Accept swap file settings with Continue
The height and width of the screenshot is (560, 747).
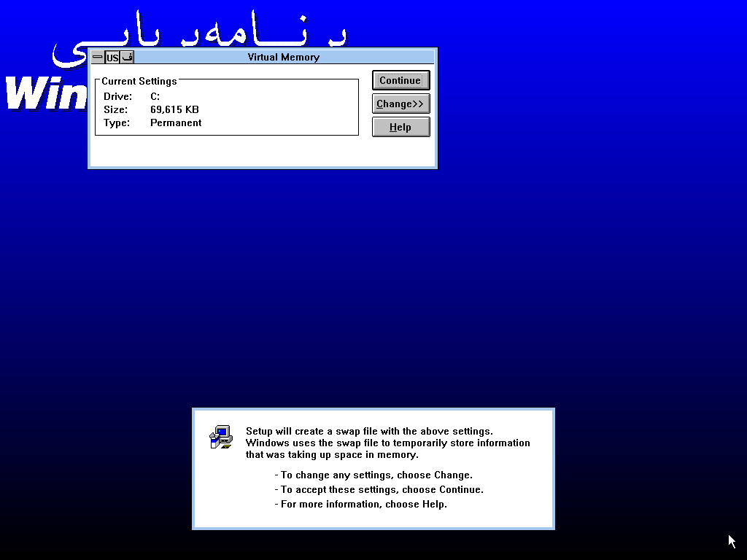coord(400,80)
